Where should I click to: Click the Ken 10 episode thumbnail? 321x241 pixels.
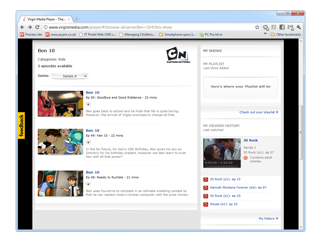(x=60, y=142)
